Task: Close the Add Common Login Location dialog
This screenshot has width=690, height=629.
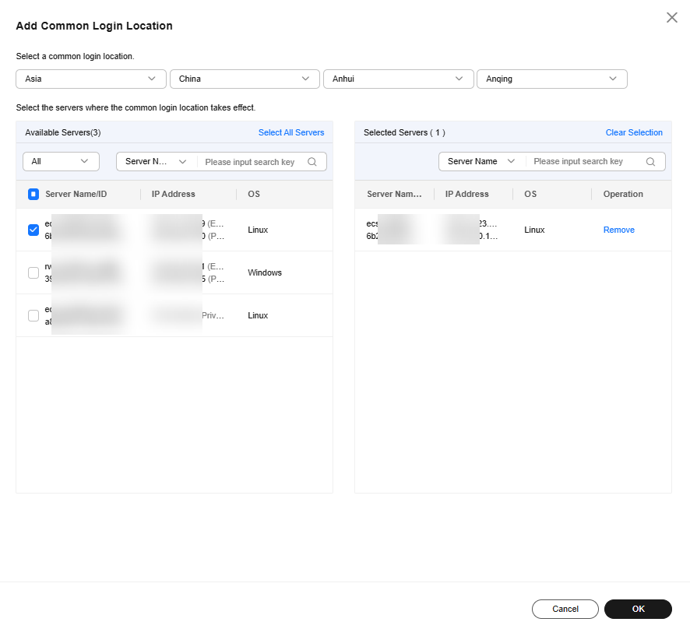Action: click(671, 17)
